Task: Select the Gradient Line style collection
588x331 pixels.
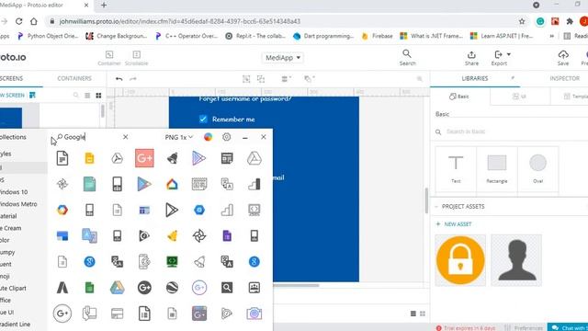Action: [x=15, y=325]
